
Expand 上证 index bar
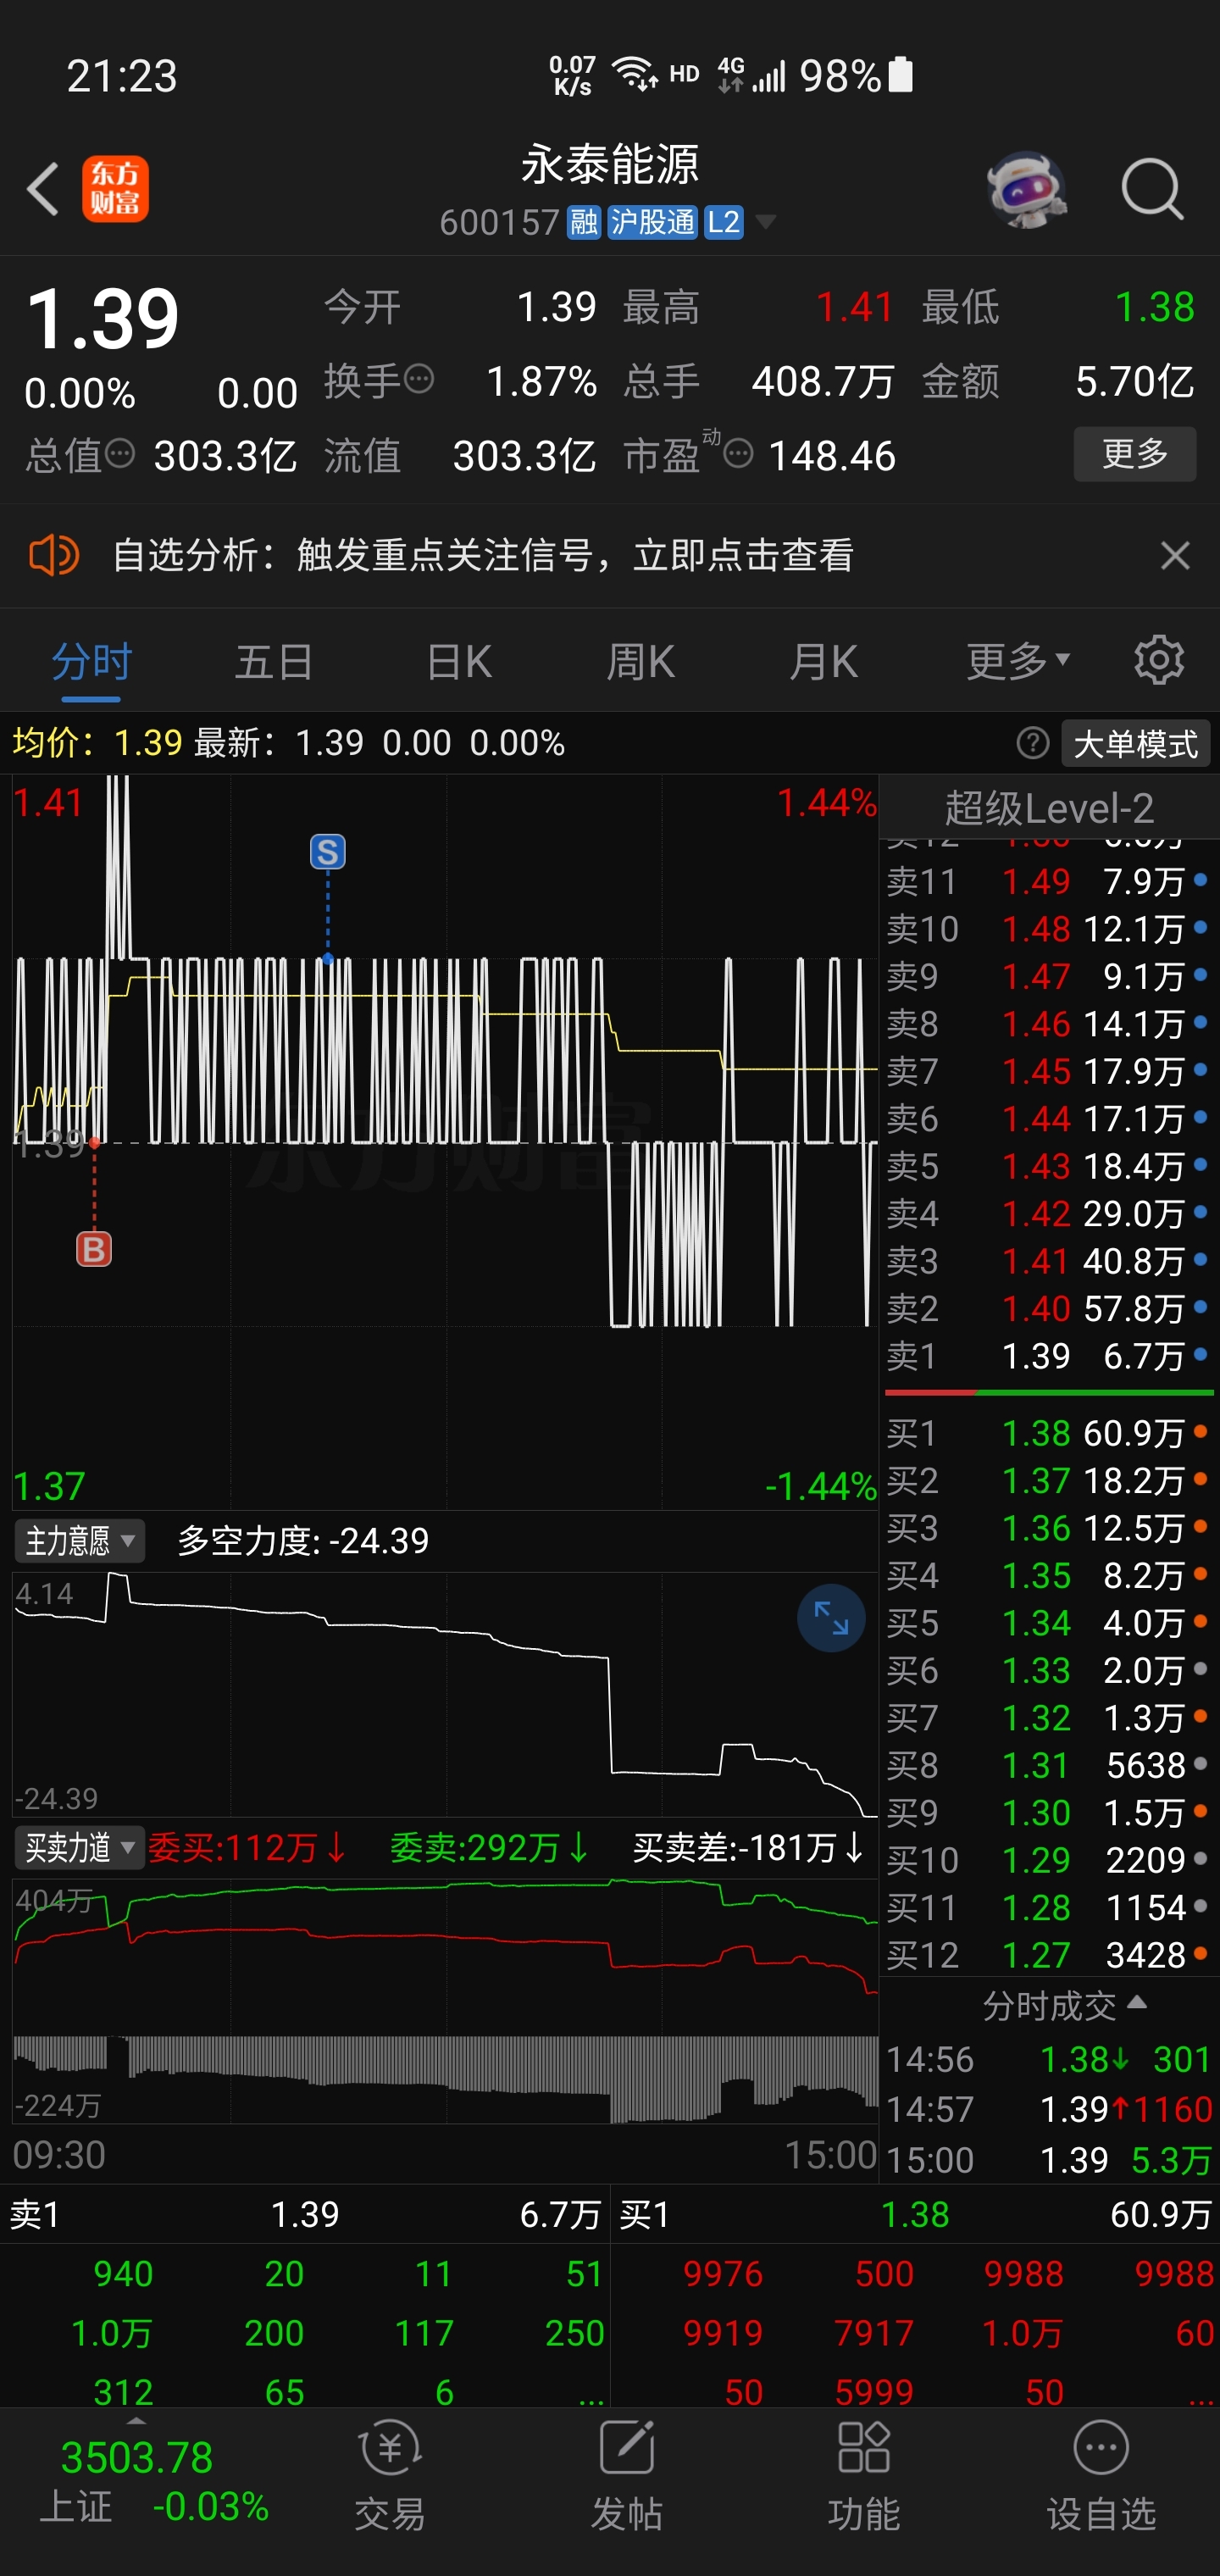[x=136, y=2422]
